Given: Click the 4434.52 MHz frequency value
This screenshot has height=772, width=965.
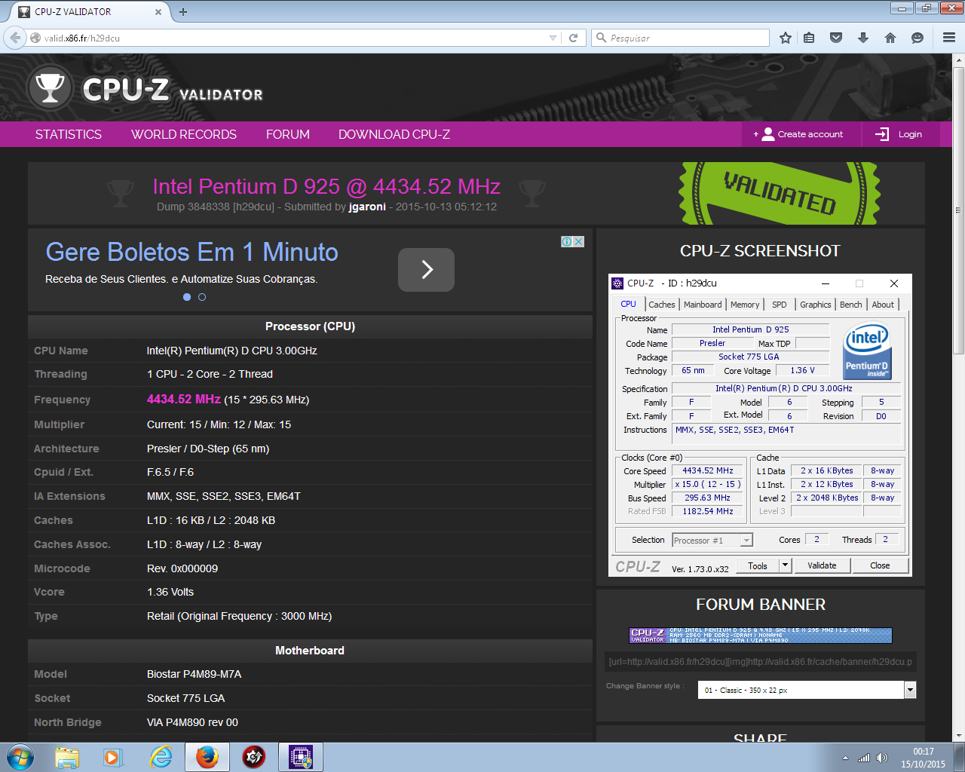Looking at the screenshot, I should (x=184, y=399).
